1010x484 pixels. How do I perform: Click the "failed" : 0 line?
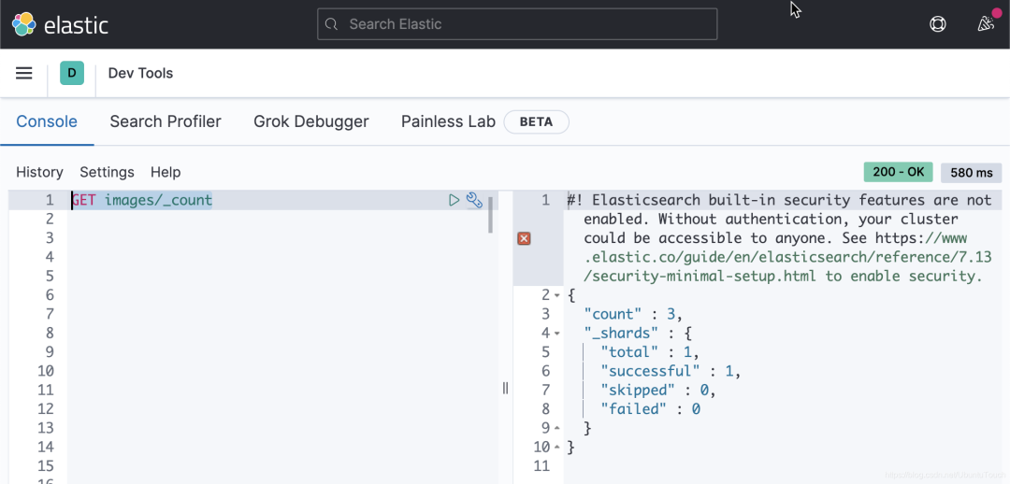coord(650,408)
